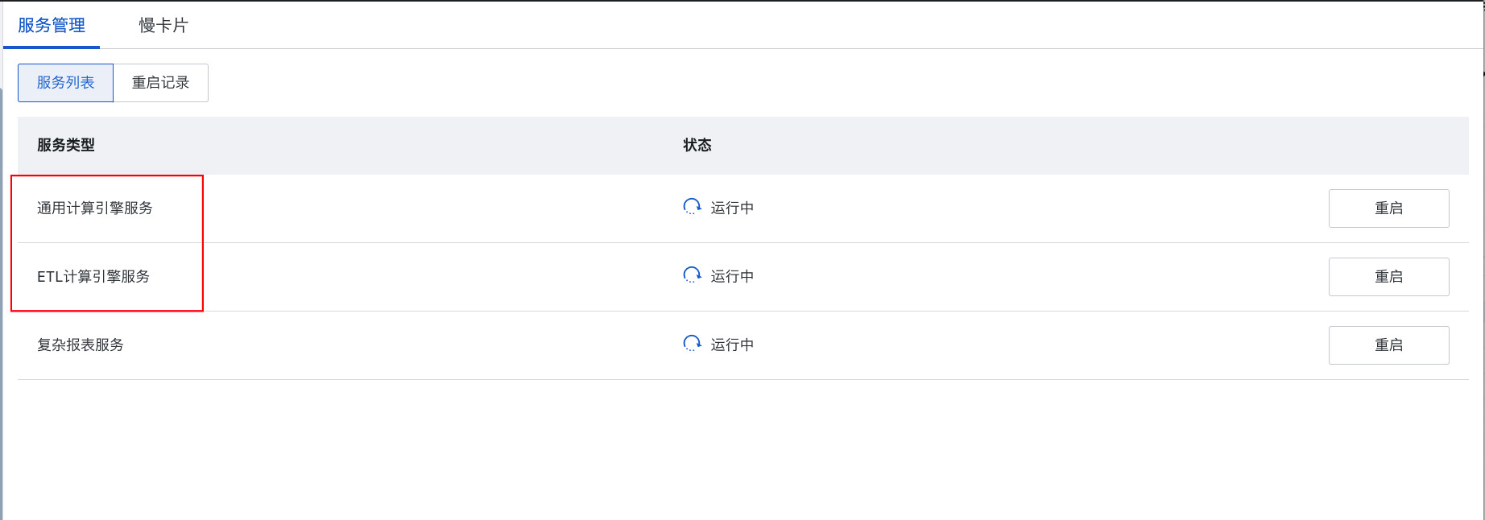The image size is (1485, 520).
Task: Click 运行中 status text of 通用计算引擎服务
Action: tap(732, 208)
